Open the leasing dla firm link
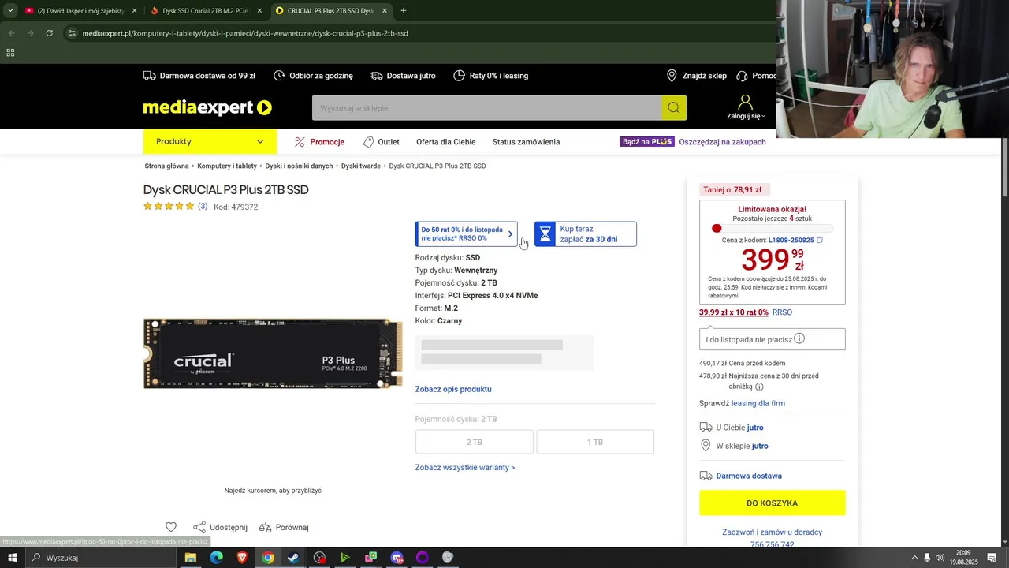This screenshot has height=568, width=1009. [758, 403]
